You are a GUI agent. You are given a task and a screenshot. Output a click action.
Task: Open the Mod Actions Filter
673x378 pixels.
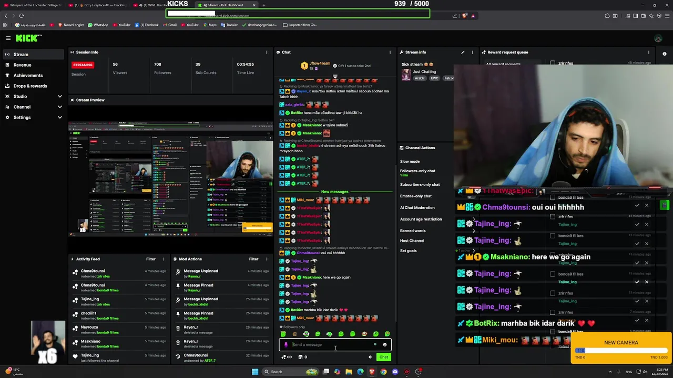253,259
